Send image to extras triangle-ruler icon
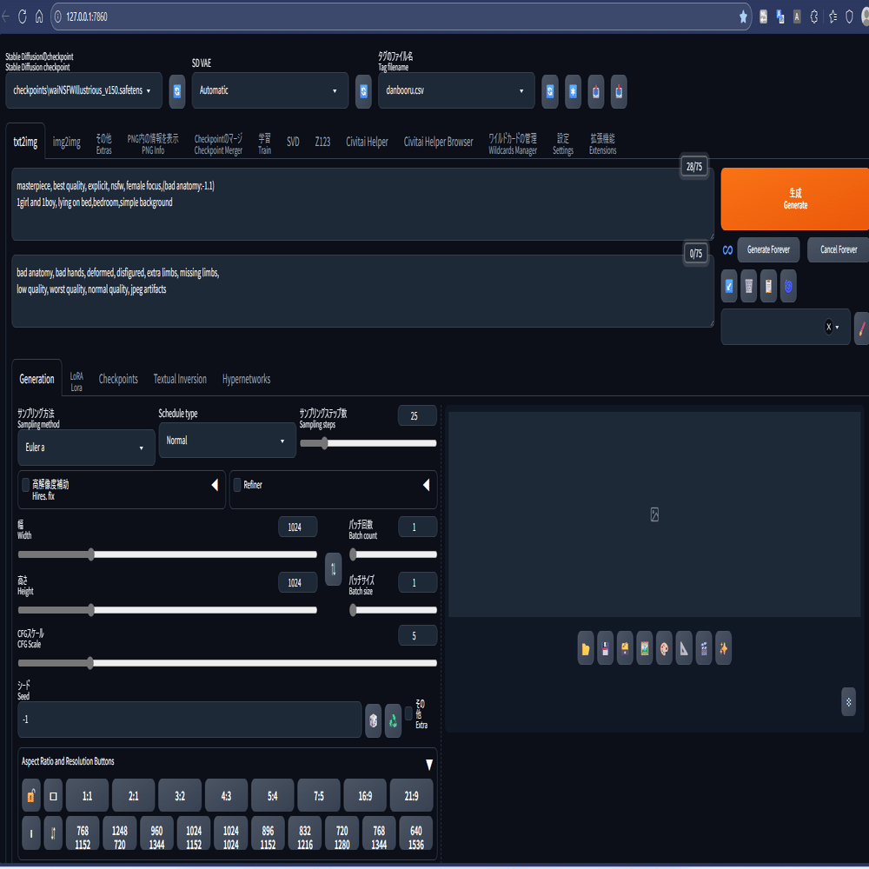 (684, 648)
